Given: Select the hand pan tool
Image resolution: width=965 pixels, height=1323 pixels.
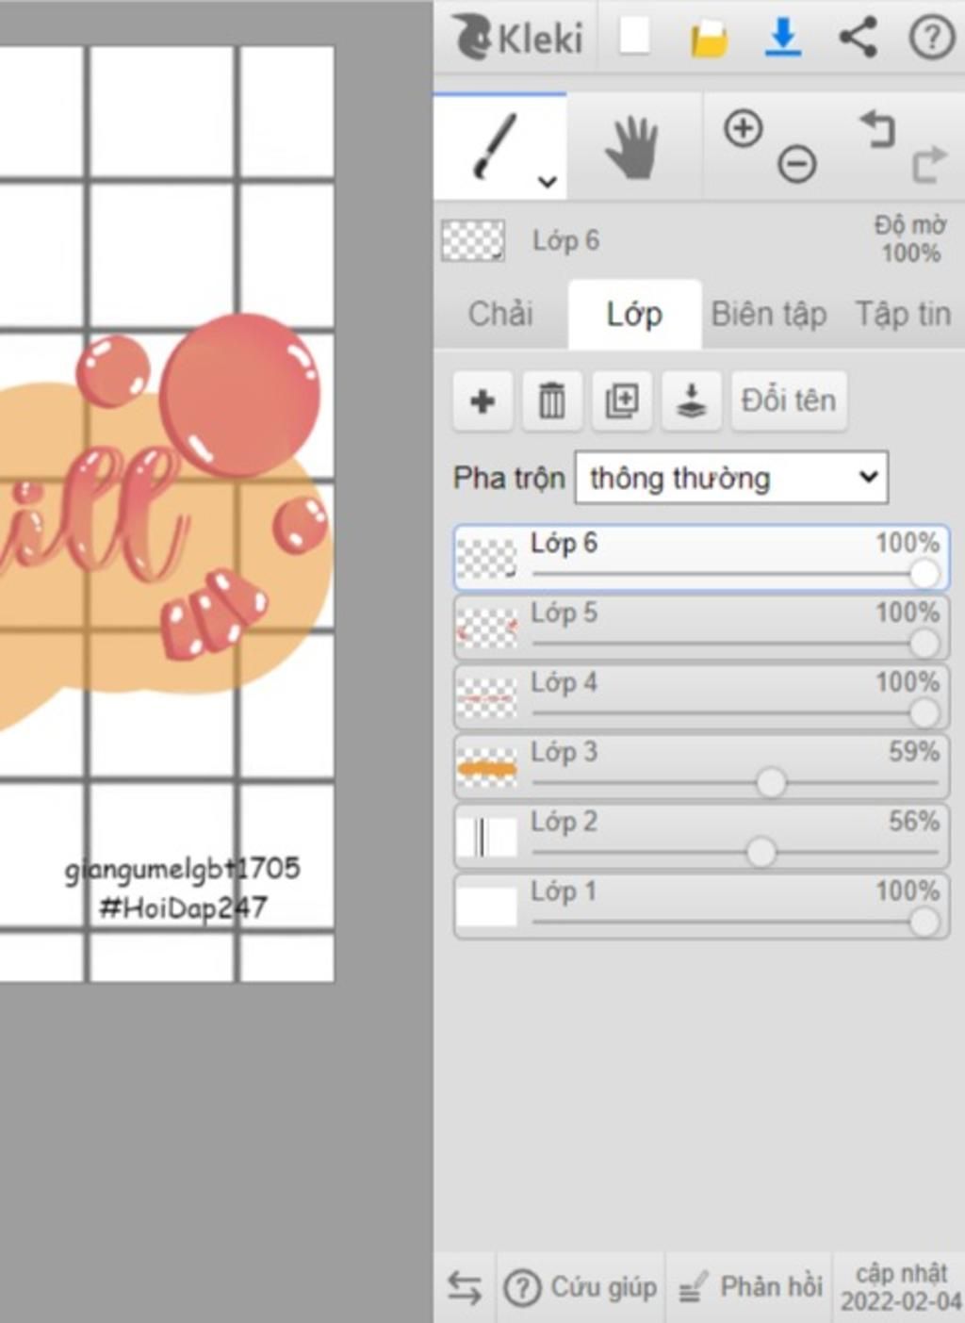Looking at the screenshot, I should tap(632, 148).
